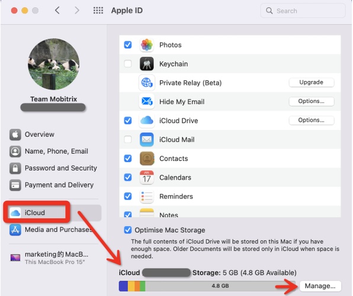Click the Manage storage button
353x296 pixels.
(x=320, y=286)
